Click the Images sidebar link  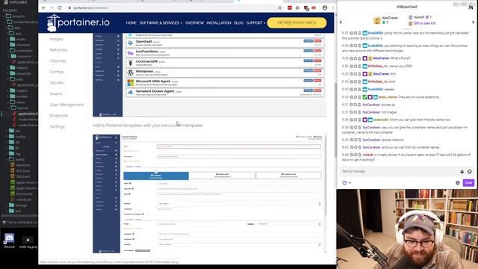tap(57, 39)
